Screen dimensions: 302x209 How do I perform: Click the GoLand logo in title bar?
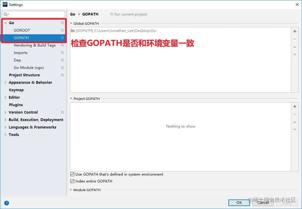pos(5,4)
